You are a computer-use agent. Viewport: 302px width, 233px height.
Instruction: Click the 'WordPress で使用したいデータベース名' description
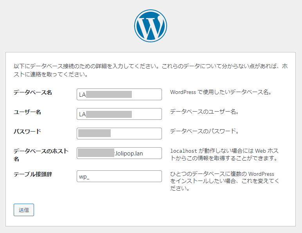(x=221, y=92)
